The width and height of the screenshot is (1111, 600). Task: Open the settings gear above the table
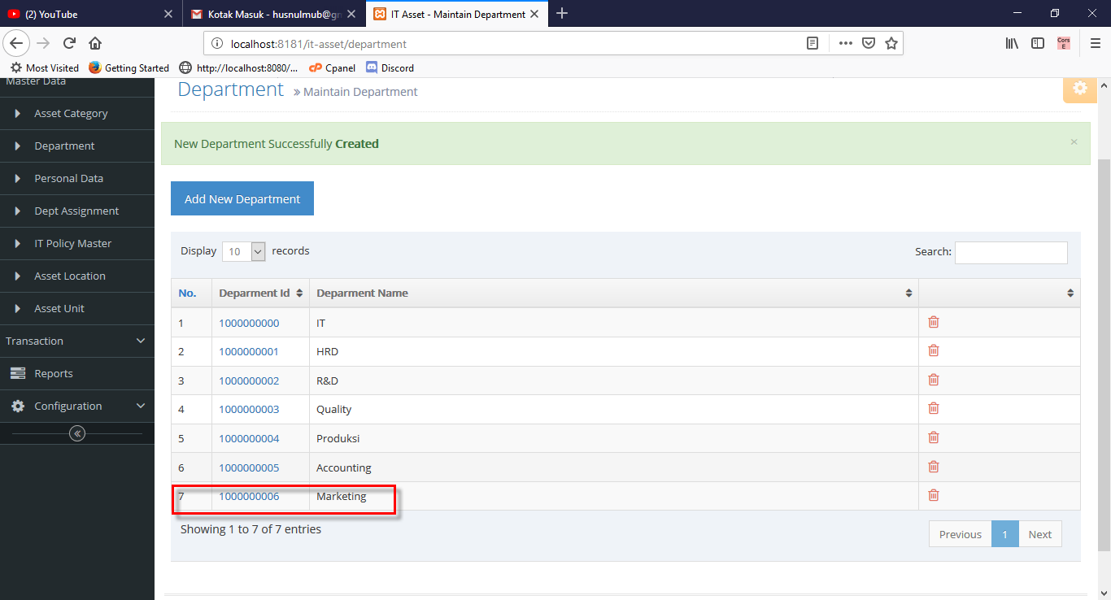point(1079,89)
